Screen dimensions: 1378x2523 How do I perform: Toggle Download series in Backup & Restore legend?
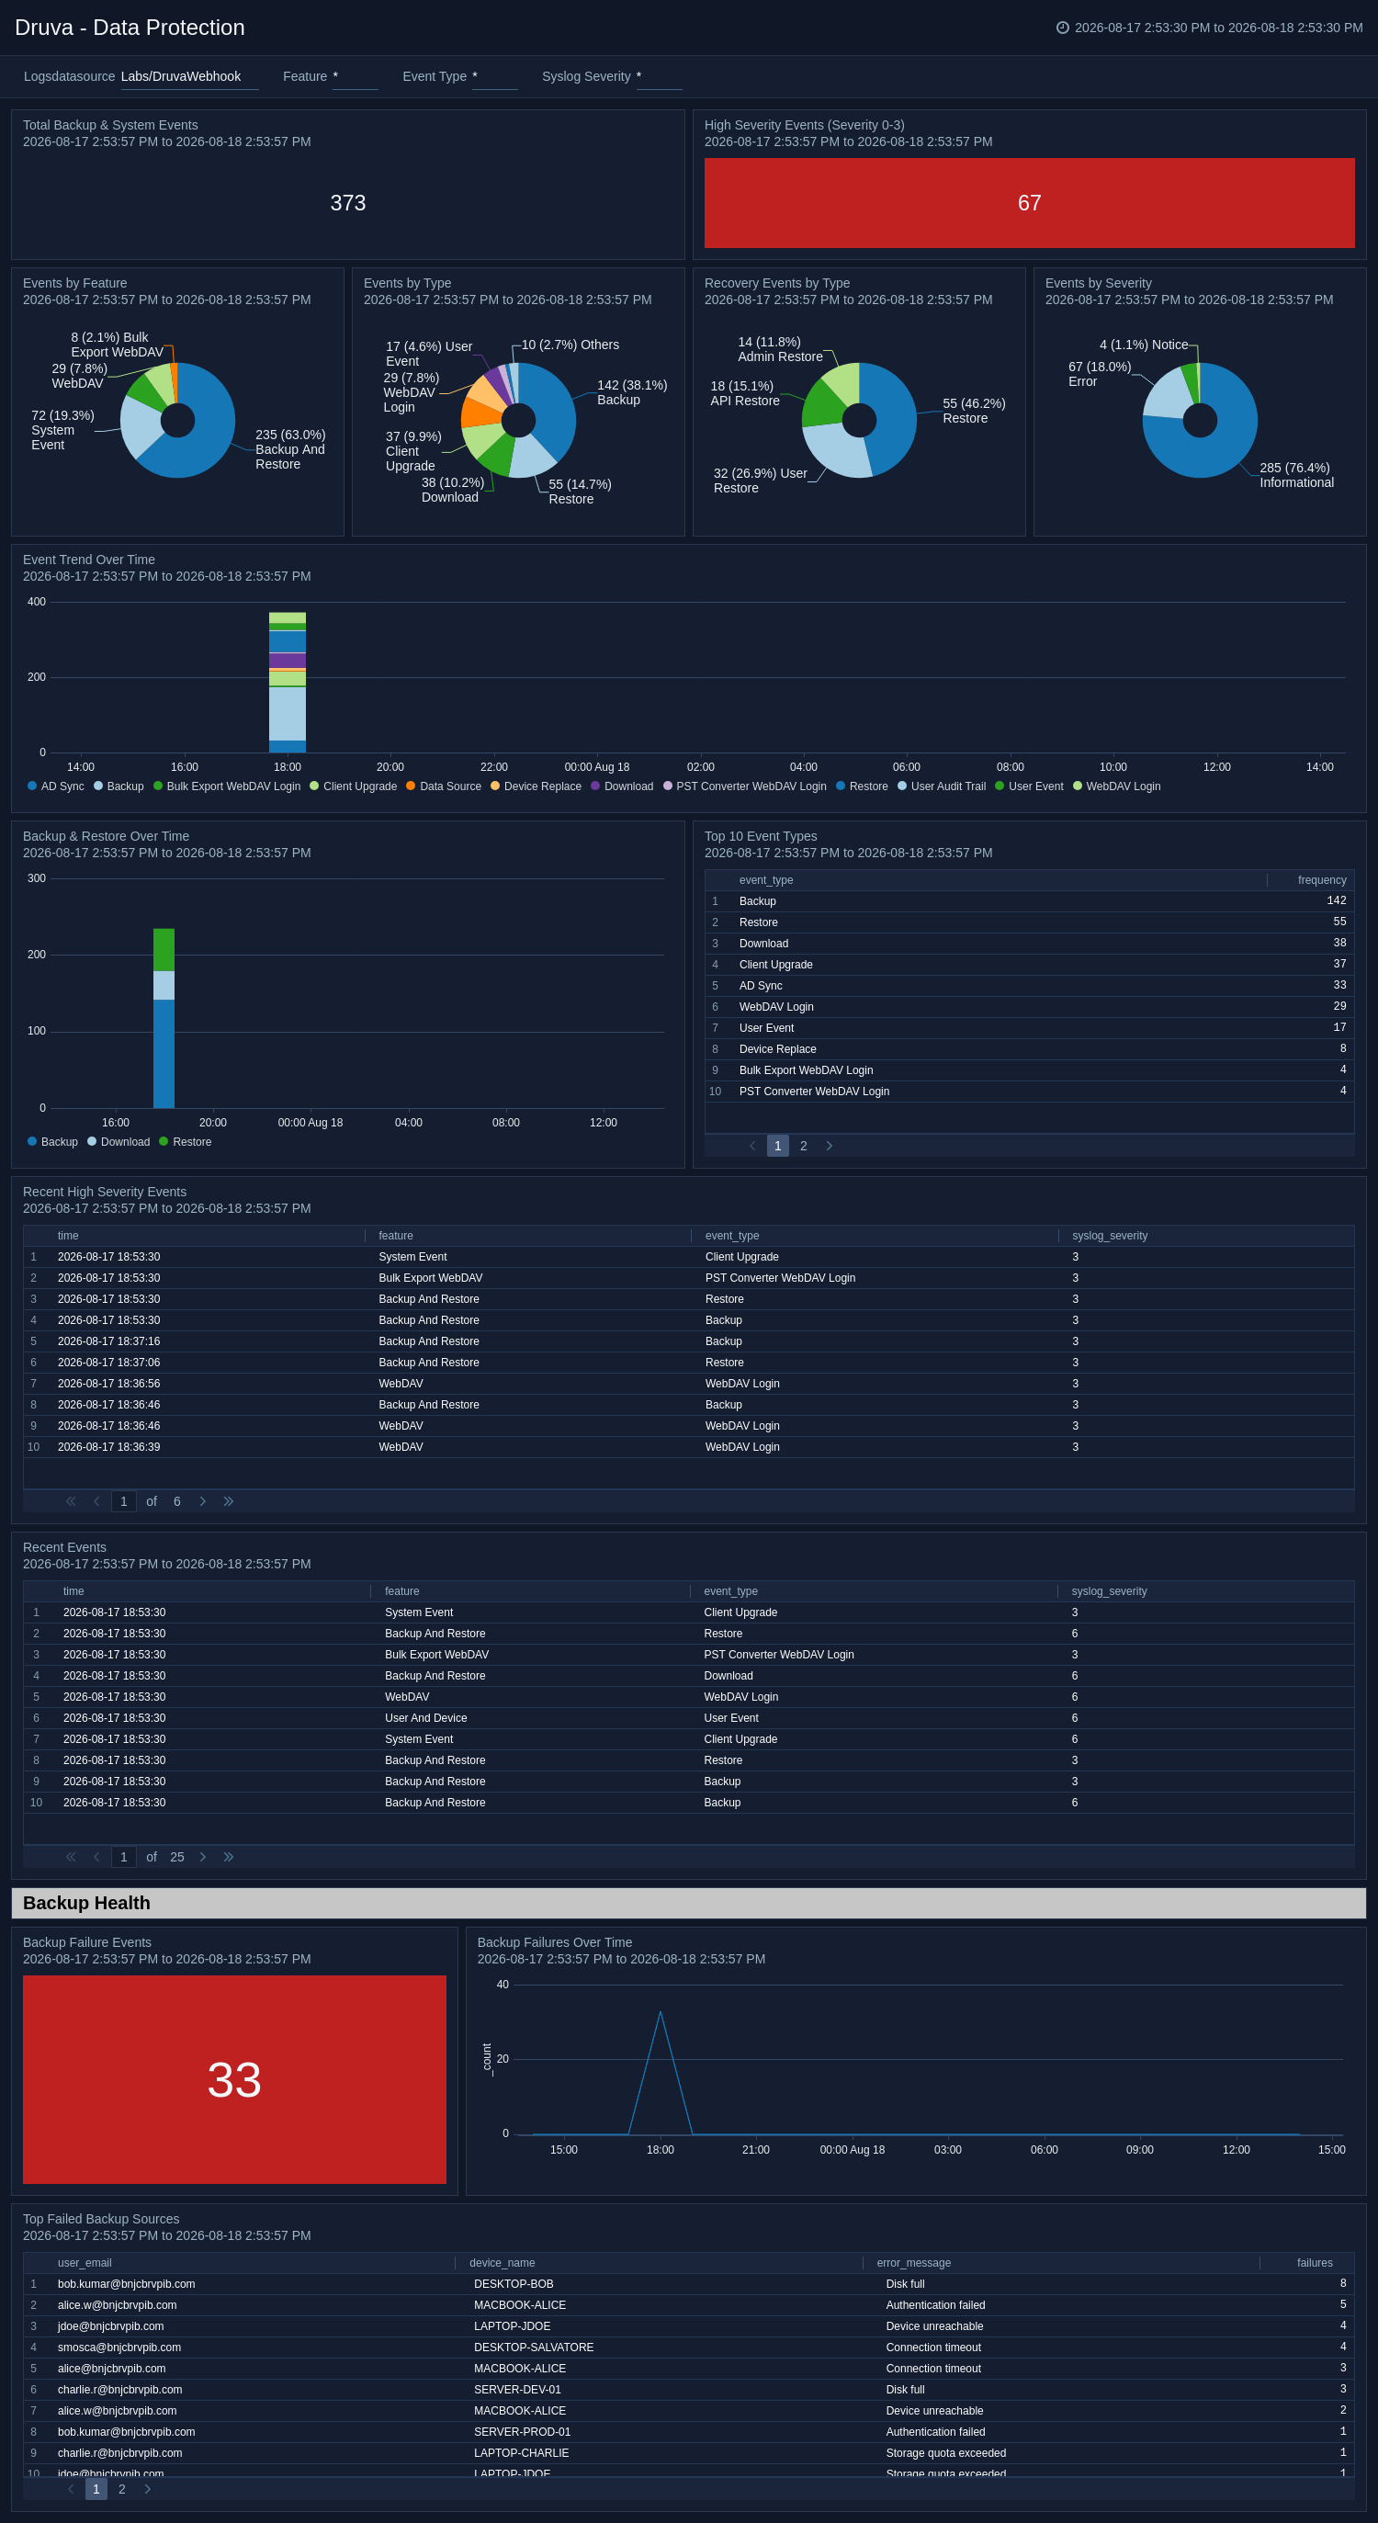pos(119,1142)
